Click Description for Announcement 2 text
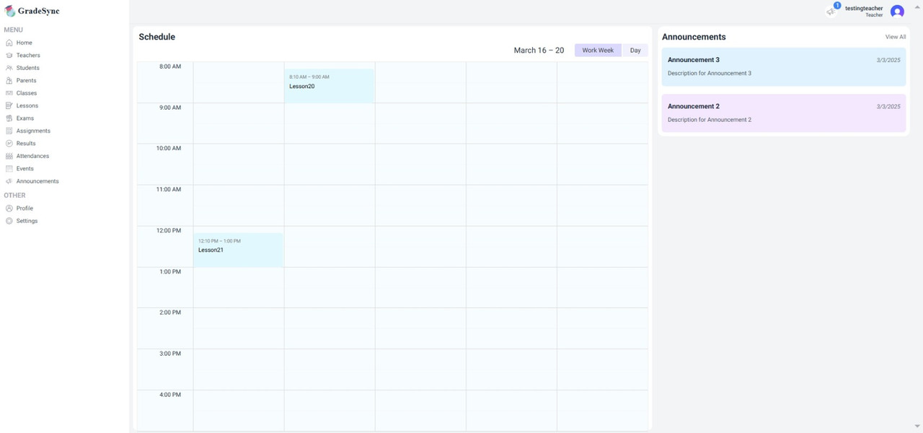This screenshot has width=923, height=433. point(710,120)
